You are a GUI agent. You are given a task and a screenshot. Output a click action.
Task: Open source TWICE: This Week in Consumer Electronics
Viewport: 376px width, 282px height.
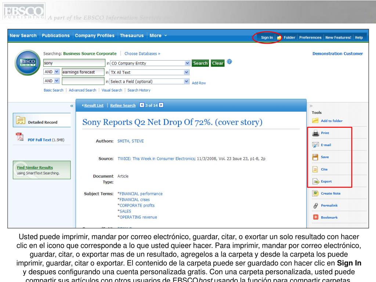coord(156,159)
